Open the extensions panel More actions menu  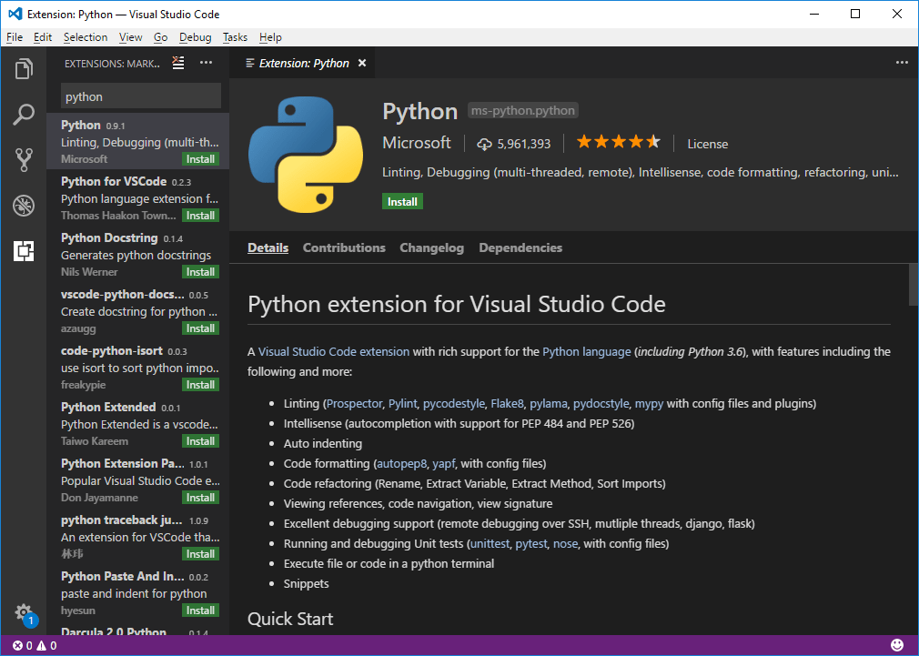(x=206, y=63)
